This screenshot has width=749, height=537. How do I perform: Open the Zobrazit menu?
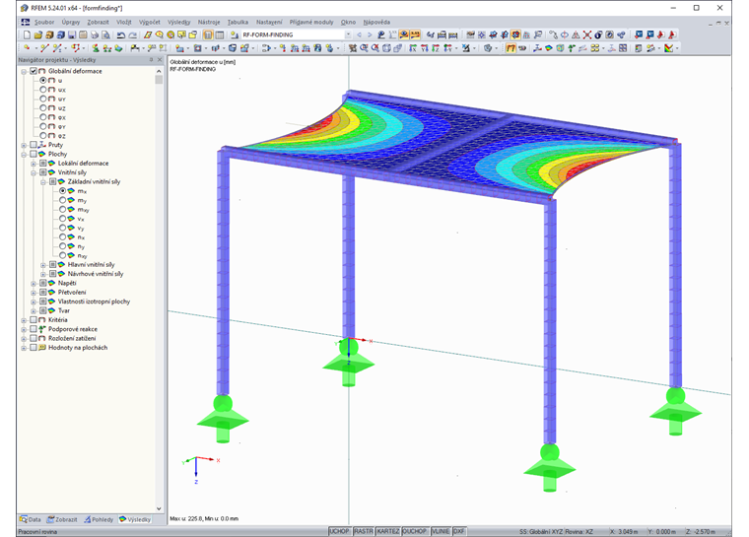[98, 22]
